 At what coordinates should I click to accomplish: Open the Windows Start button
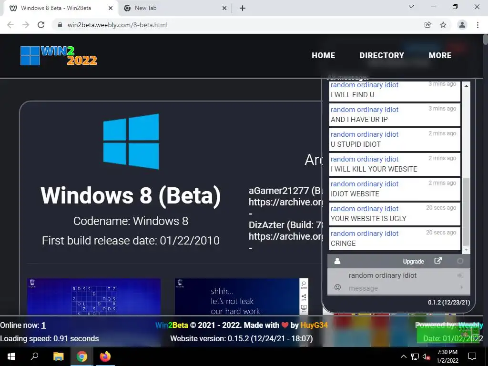coord(11,356)
